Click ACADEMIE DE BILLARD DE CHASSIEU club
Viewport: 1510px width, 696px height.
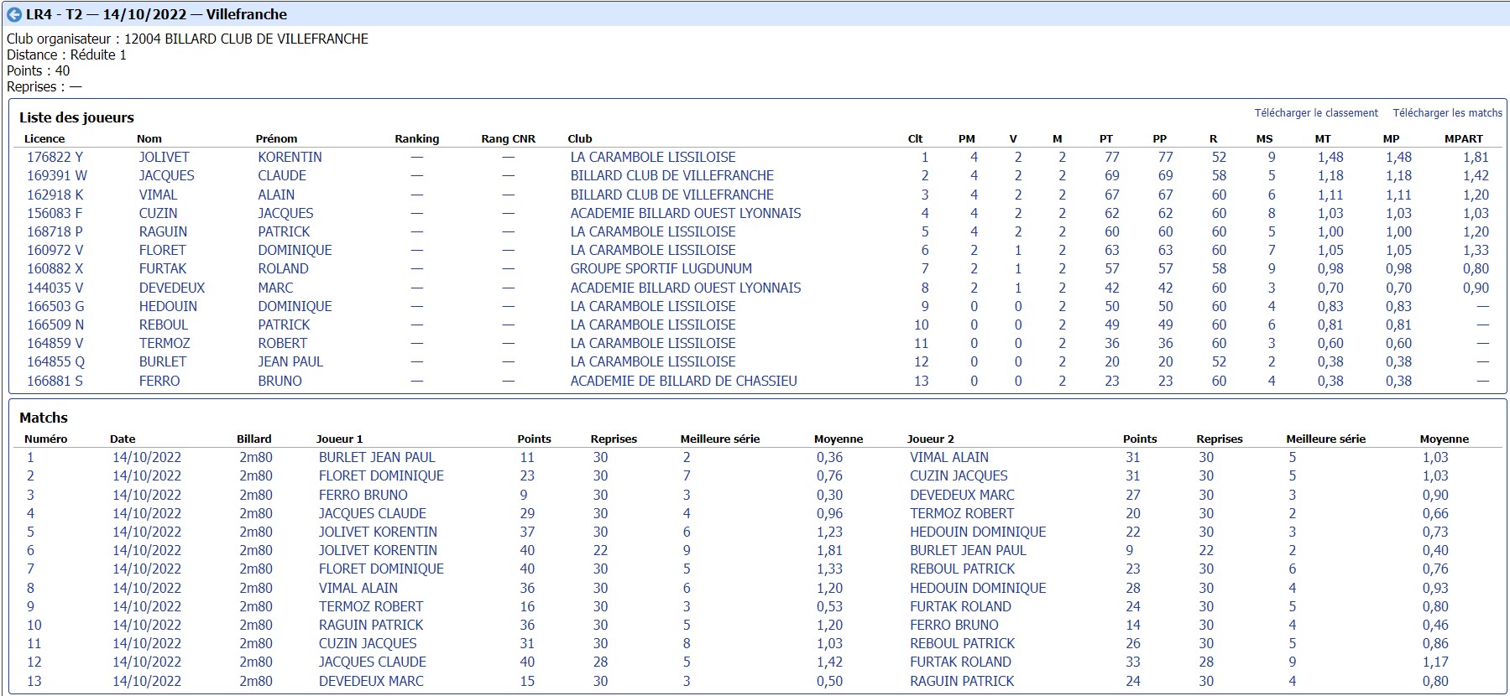(x=683, y=381)
